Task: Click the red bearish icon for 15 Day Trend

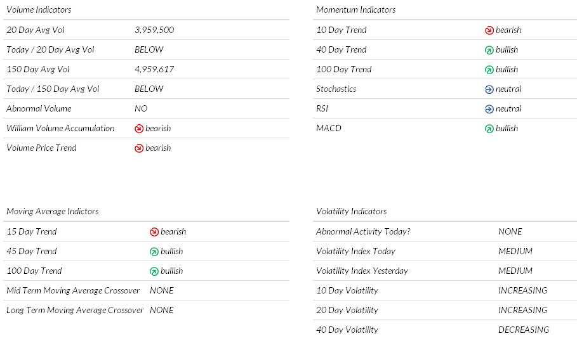Action: [154, 232]
